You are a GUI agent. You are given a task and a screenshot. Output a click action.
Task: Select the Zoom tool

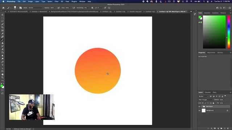point(3,77)
